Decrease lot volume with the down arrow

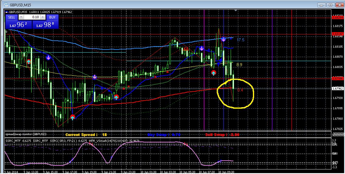[x=21, y=17]
